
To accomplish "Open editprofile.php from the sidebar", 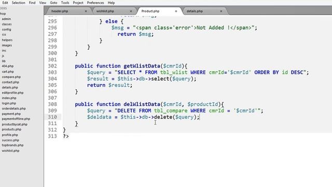I will (x=12, y=92).
